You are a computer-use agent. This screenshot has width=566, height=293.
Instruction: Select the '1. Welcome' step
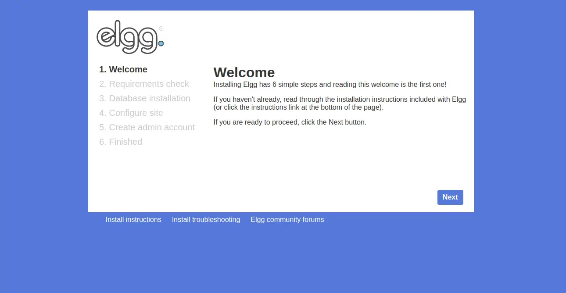click(x=123, y=69)
